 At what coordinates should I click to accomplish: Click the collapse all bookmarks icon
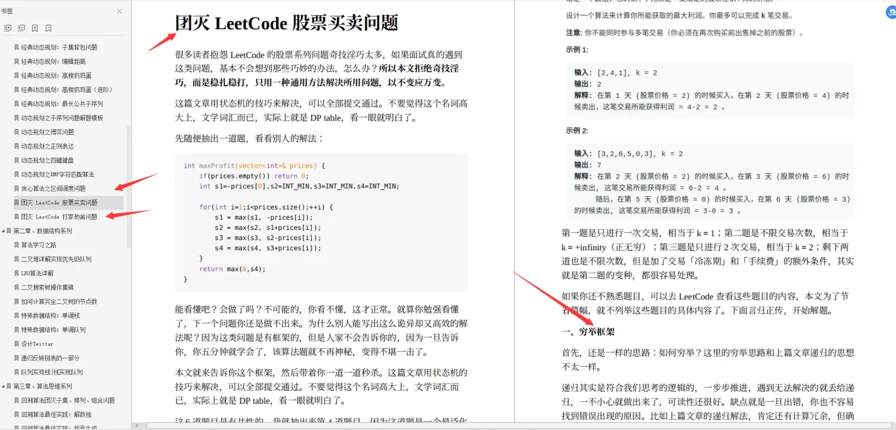click(x=21, y=27)
